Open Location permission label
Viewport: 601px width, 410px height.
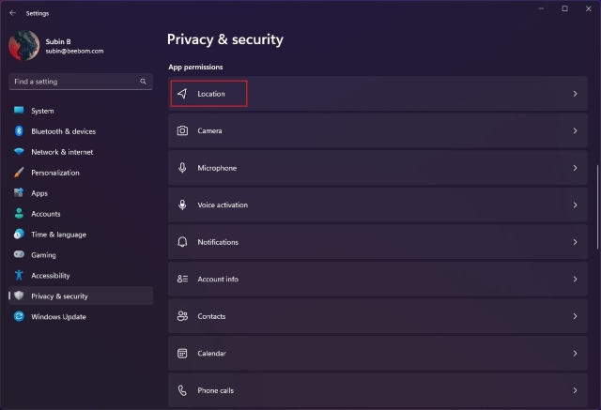tap(211, 94)
